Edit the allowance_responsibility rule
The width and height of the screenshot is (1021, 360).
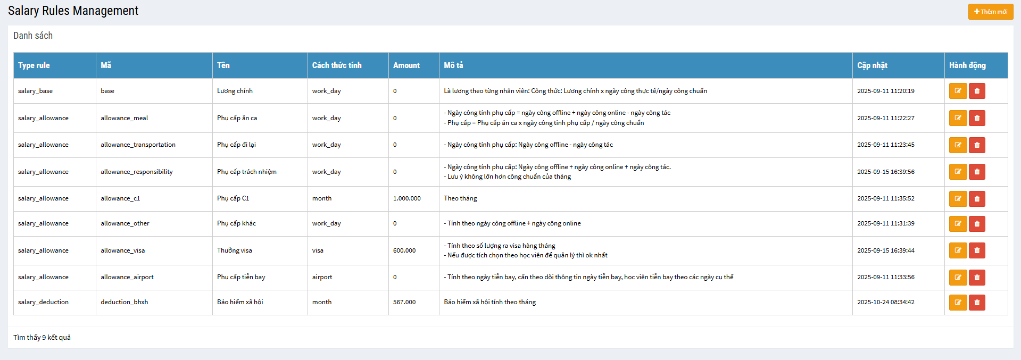(958, 172)
